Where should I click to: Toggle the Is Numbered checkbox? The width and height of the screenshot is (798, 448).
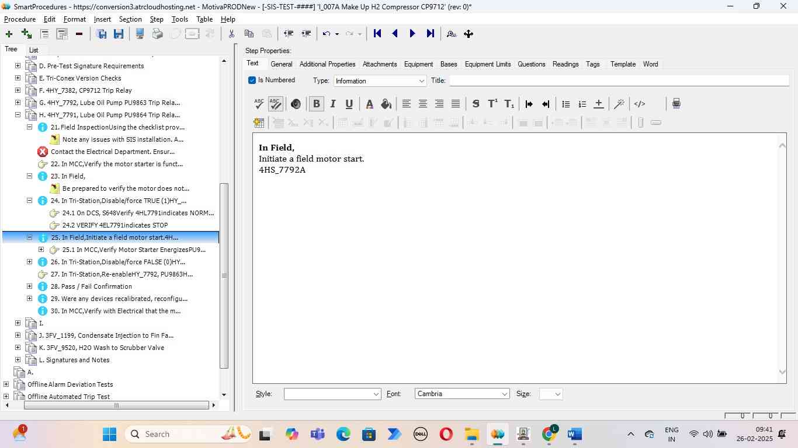252,80
